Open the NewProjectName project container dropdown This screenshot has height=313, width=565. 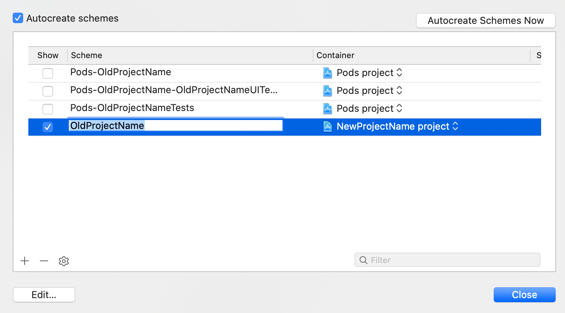tap(455, 126)
